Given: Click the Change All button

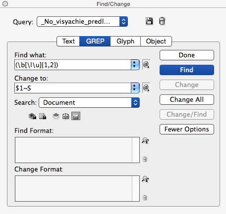Looking at the screenshot, I should 187,99.
